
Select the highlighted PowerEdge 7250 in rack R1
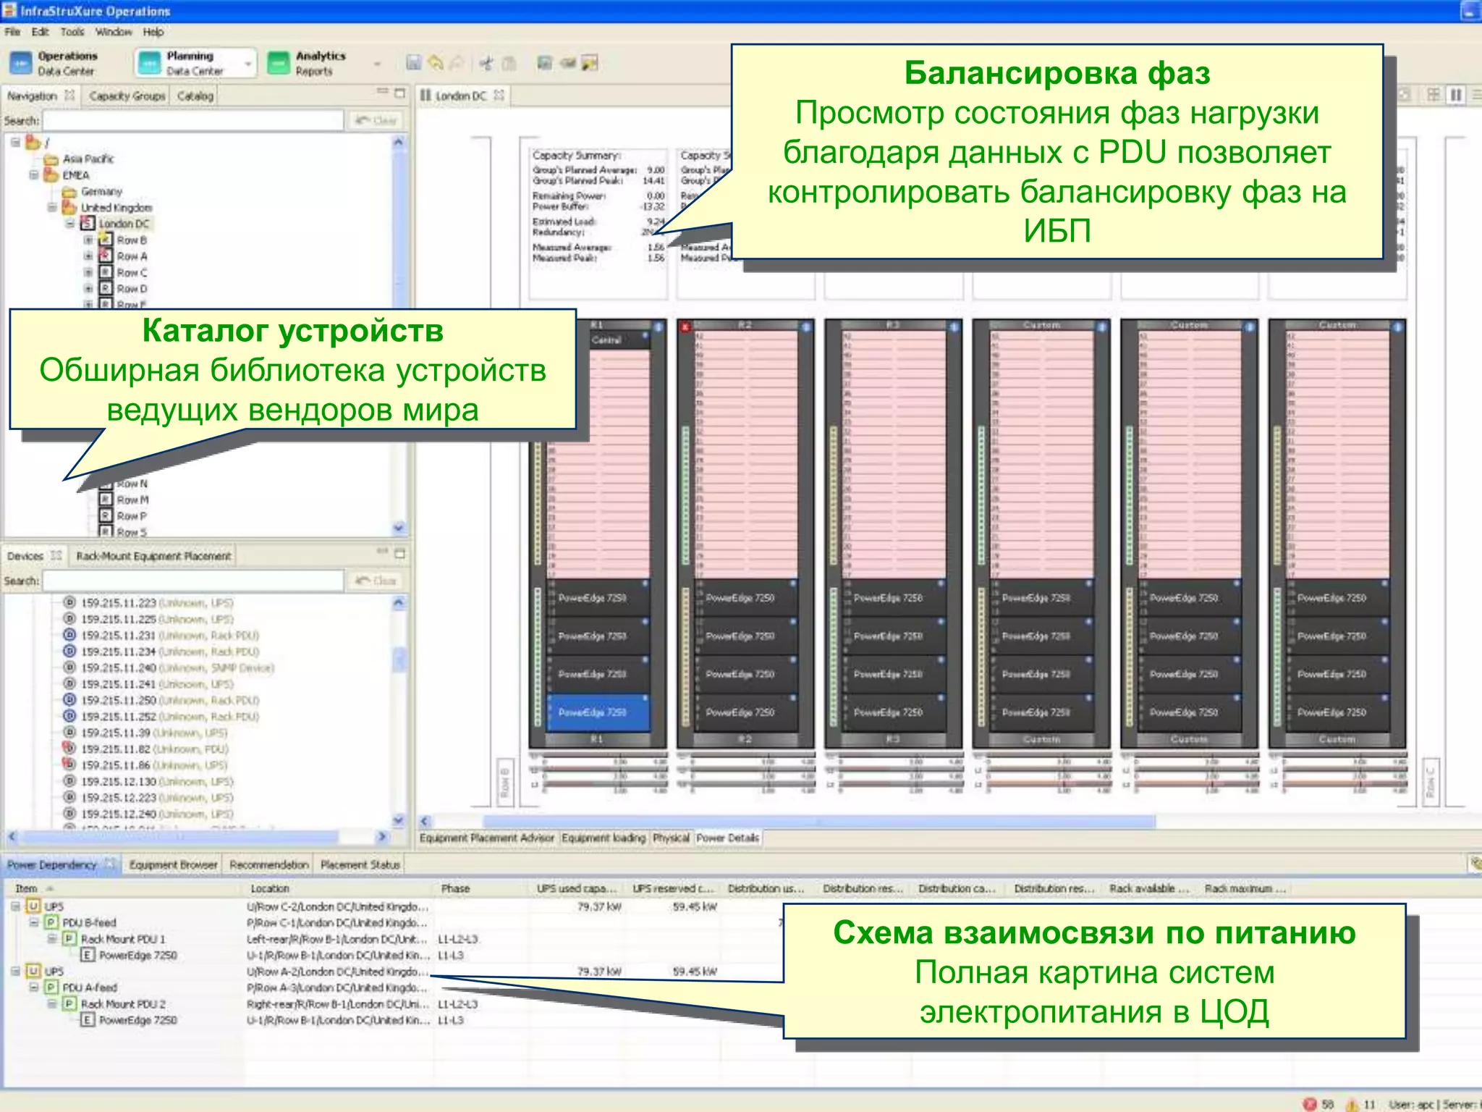point(598,712)
